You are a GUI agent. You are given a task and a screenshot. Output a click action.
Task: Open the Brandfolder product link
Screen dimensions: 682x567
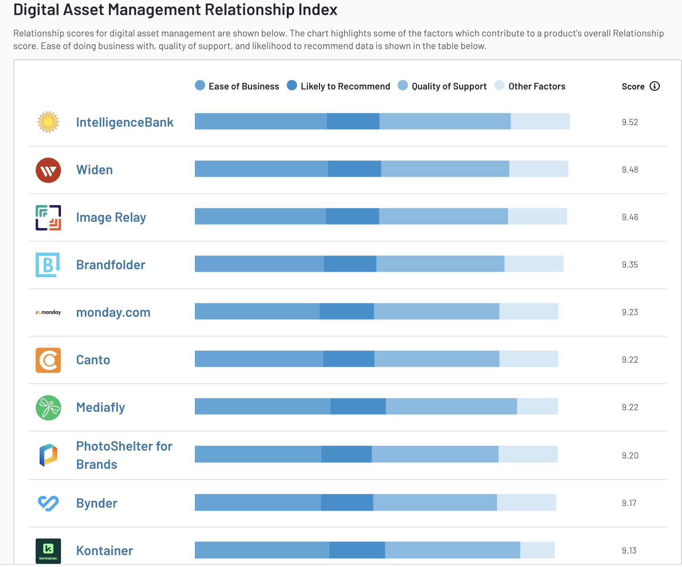[x=110, y=265]
